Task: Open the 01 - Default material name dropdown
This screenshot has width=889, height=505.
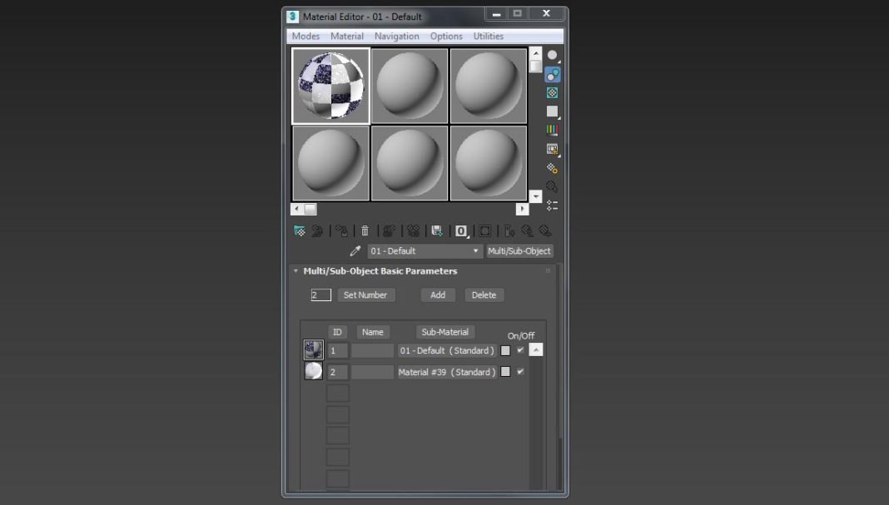Action: coord(425,250)
